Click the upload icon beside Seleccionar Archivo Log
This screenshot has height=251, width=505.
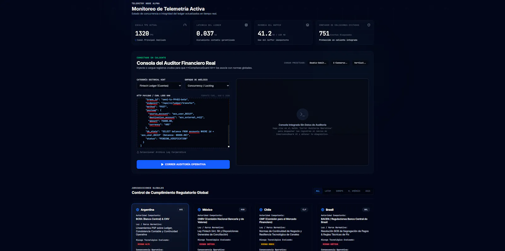[x=138, y=152]
